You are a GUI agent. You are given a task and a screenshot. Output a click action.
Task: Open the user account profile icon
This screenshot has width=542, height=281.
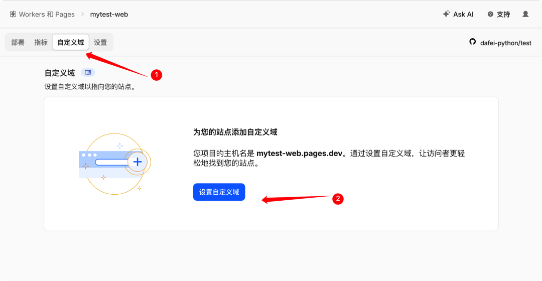tap(525, 14)
